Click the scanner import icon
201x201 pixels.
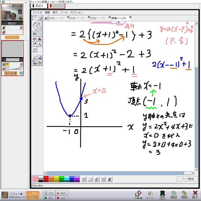point(40,63)
